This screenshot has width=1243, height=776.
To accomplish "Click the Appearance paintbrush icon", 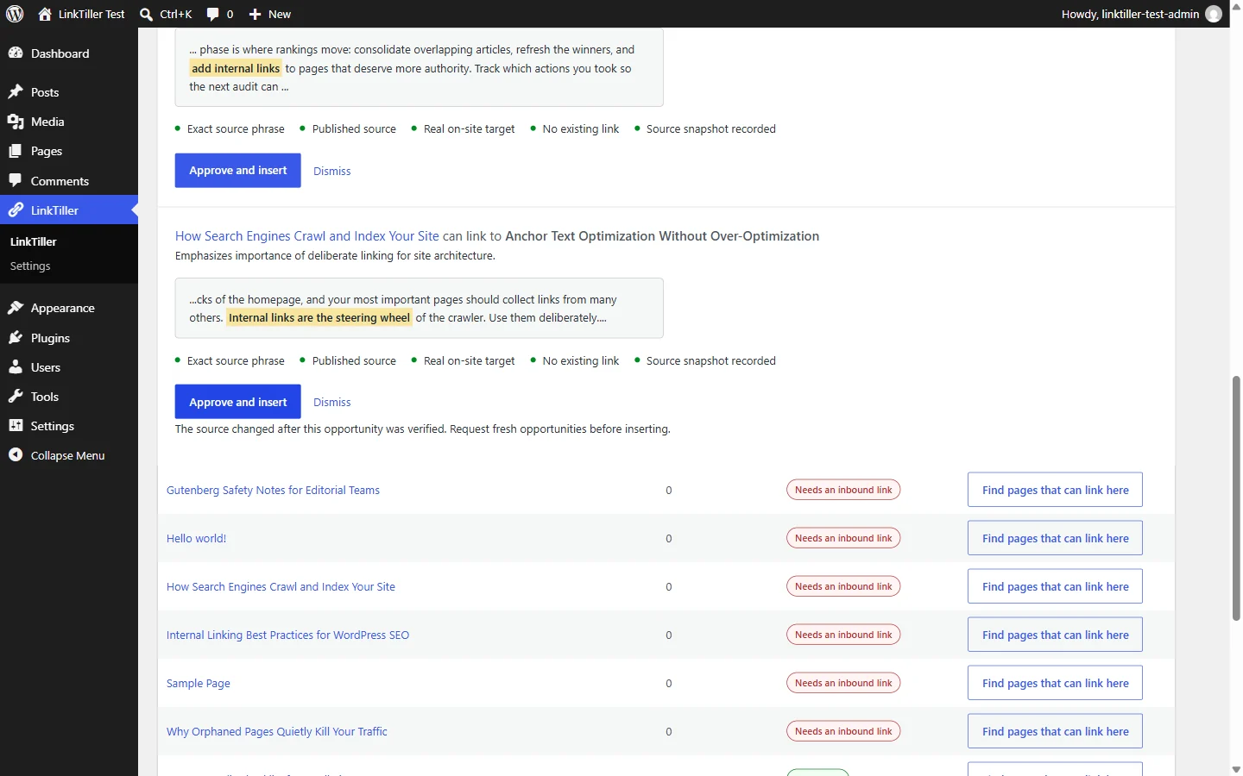I will pos(16,308).
